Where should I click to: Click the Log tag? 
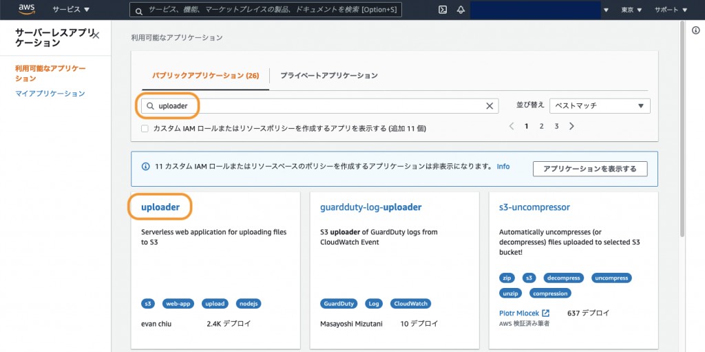(x=374, y=303)
